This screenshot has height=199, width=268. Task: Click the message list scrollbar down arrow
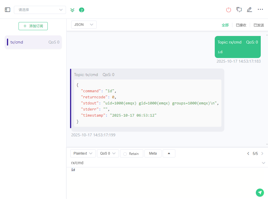pyautogui.click(x=267, y=144)
